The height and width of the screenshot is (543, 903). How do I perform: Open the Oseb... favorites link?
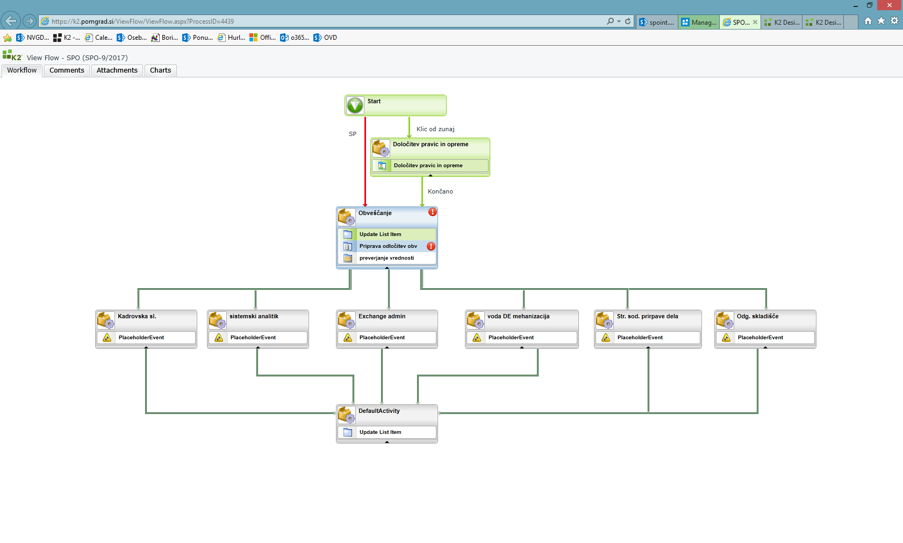pos(132,38)
